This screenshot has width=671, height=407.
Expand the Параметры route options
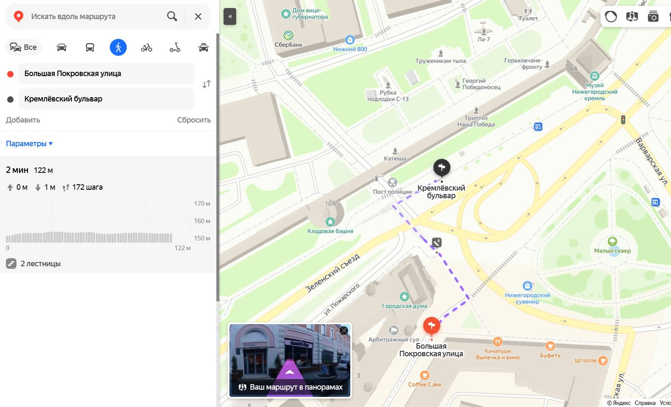(x=29, y=144)
